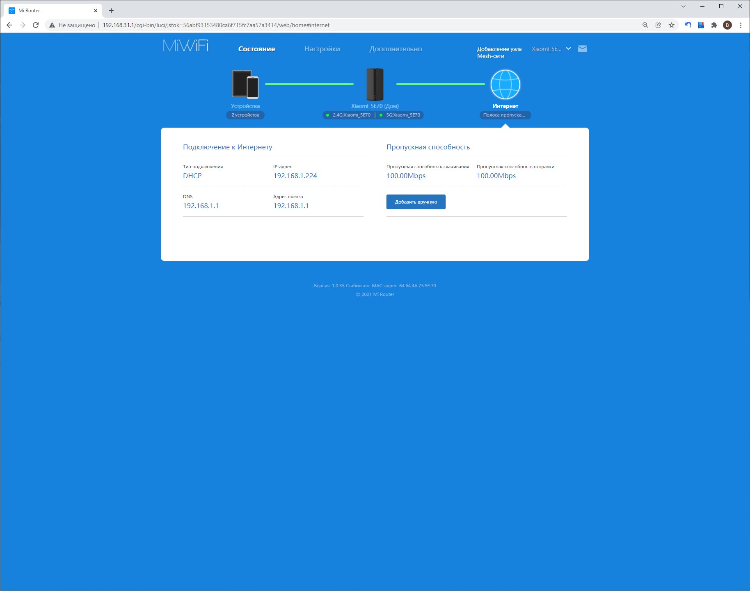The width and height of the screenshot is (750, 591).
Task: Click the 5G:Xiaomi_5E70 network label
Action: (403, 115)
